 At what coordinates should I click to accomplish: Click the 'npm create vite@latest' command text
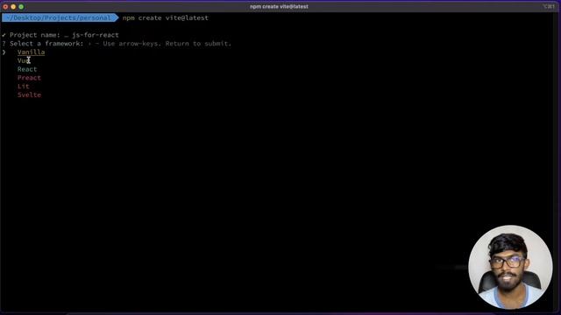tap(166, 17)
